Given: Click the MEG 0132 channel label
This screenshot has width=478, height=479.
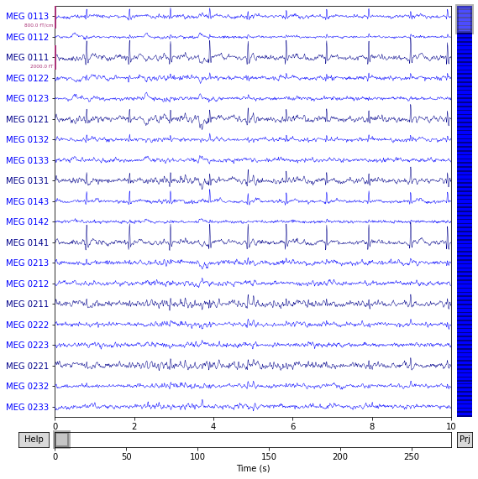Looking at the screenshot, I should coord(27,139).
